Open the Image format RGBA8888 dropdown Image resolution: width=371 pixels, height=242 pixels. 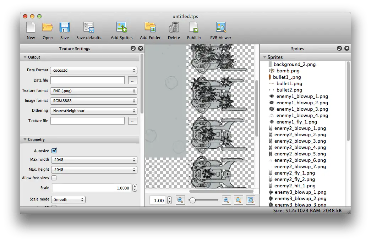tap(93, 101)
